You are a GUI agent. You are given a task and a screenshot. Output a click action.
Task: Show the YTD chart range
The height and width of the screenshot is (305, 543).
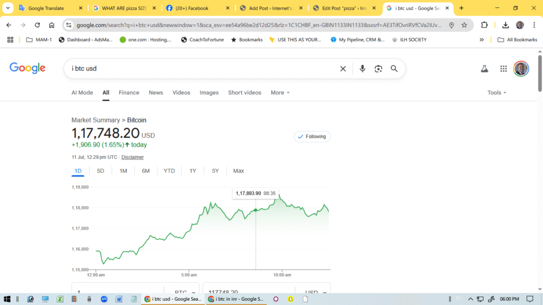(x=169, y=171)
